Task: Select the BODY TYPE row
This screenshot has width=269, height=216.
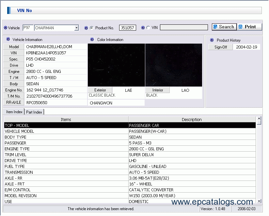Action: click(x=130, y=137)
